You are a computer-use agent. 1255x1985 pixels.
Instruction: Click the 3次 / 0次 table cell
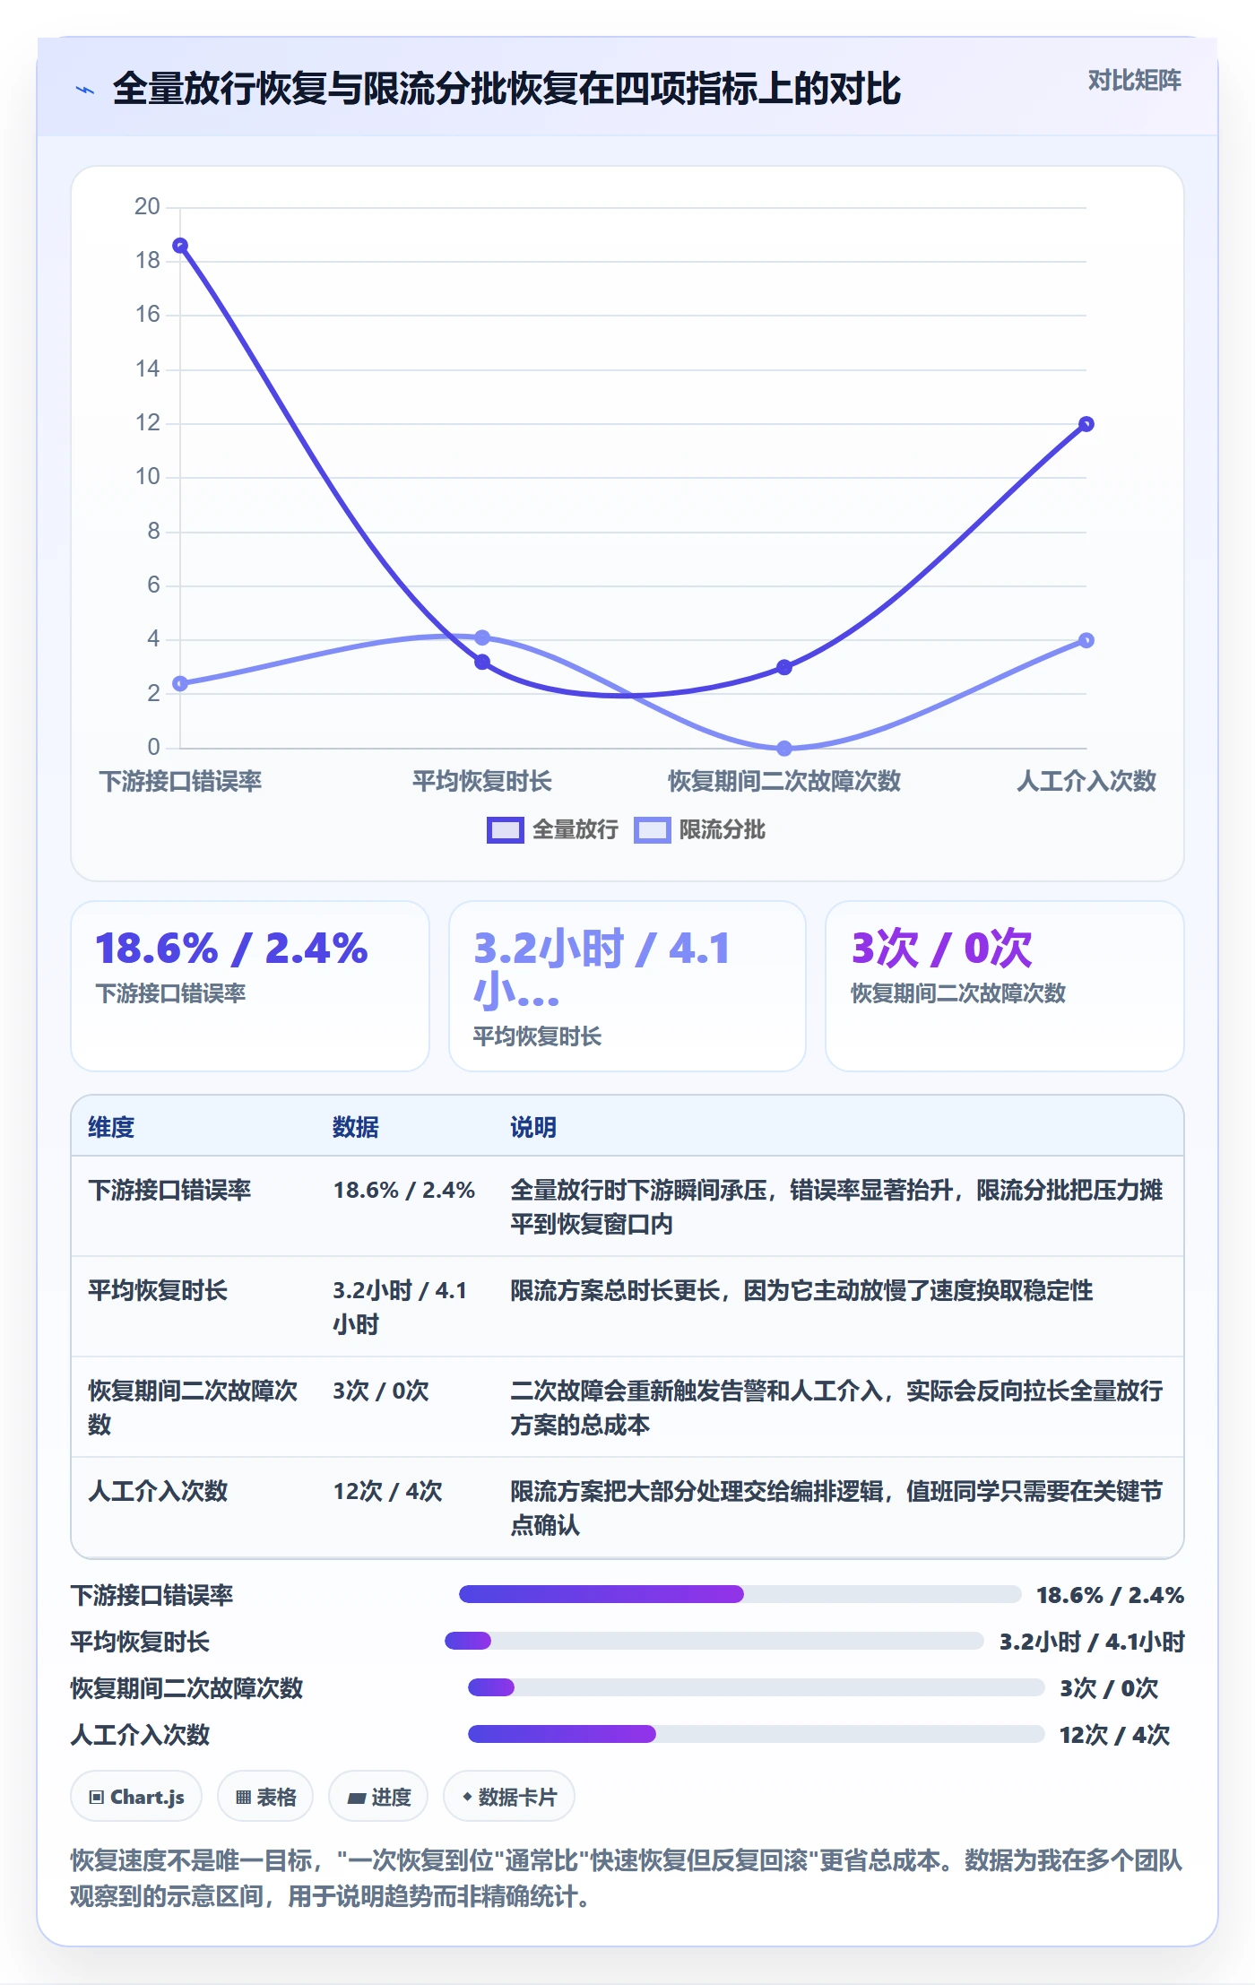[381, 1391]
